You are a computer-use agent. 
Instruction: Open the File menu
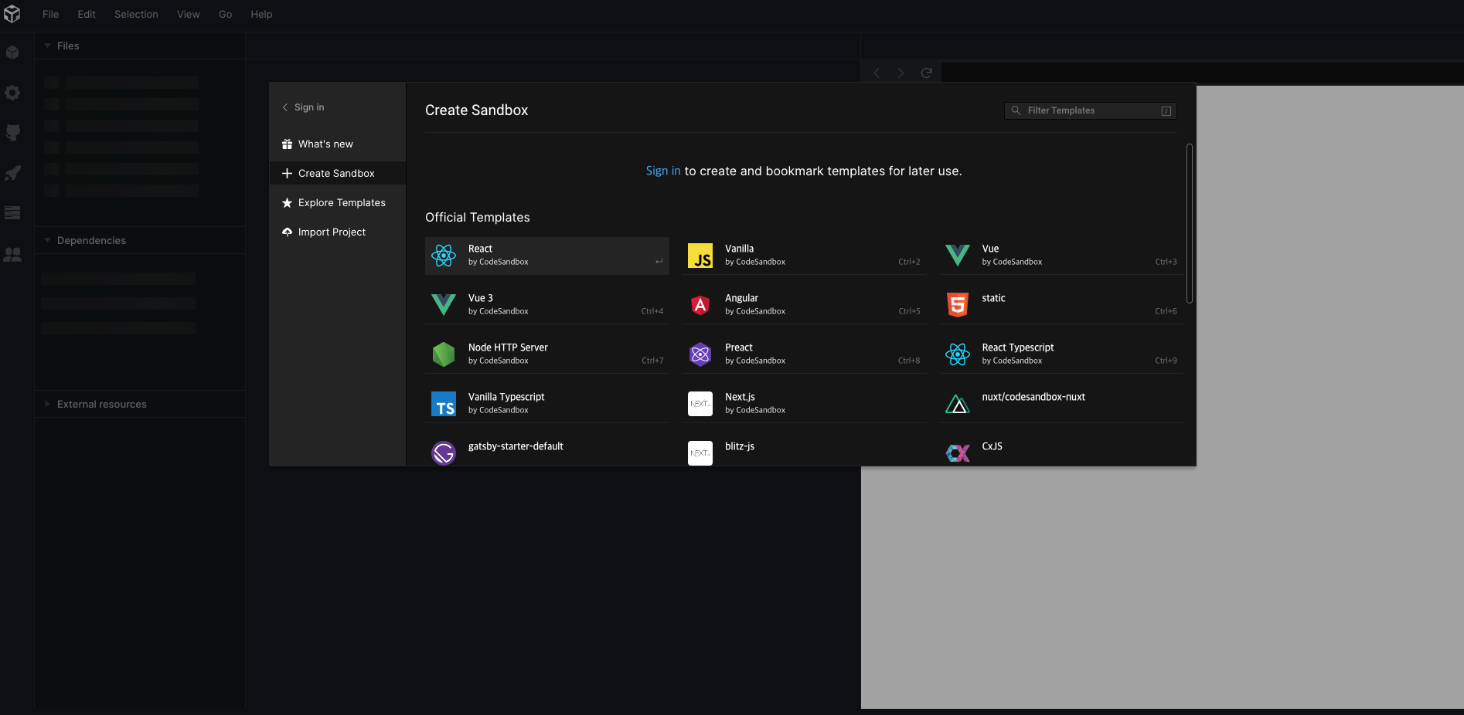50,14
